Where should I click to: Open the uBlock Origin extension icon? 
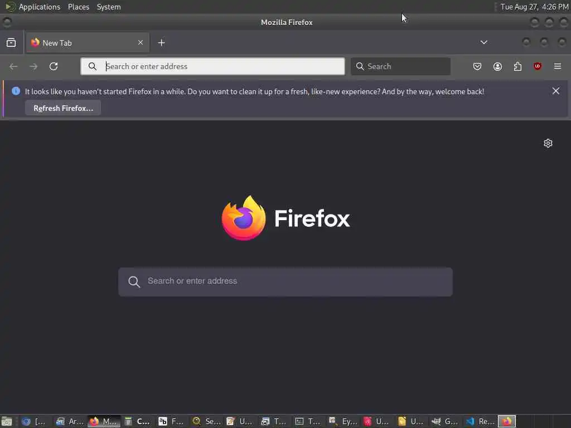tap(538, 66)
